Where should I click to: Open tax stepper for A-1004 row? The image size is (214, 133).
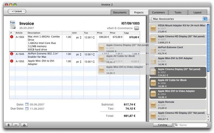click(x=94, y=37)
